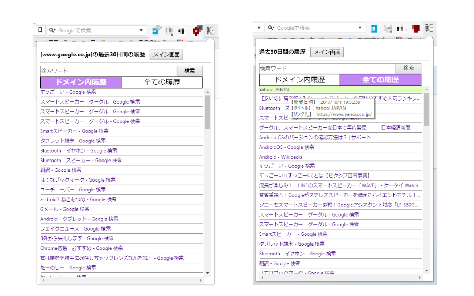Click the bookmark icon in the left toolbar
Viewport: 474px width, 296px height.
point(40,30)
